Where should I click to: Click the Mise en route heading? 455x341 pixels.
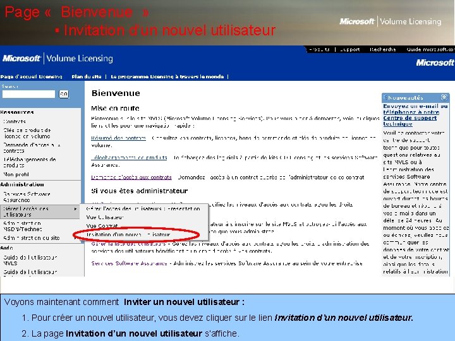click(115, 108)
